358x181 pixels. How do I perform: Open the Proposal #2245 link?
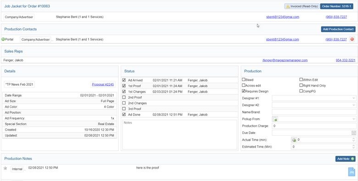click(102, 85)
